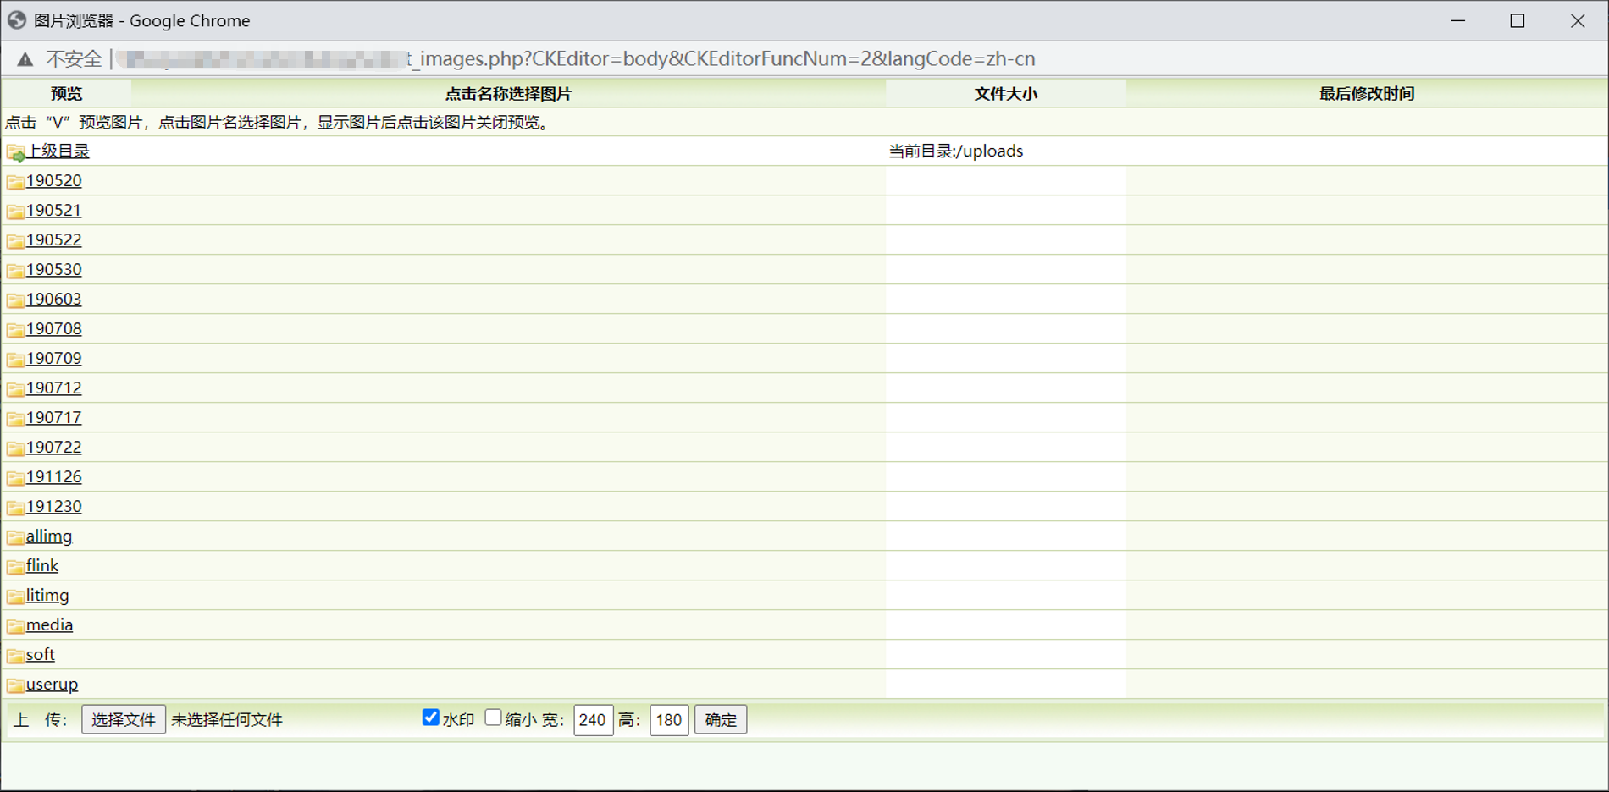Click the folder icon beside 191230
This screenshot has height=792, width=1609.
(x=15, y=507)
